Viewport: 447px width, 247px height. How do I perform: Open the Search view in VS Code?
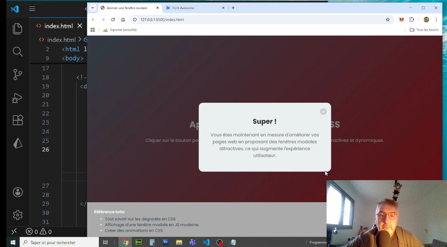[x=18, y=52]
